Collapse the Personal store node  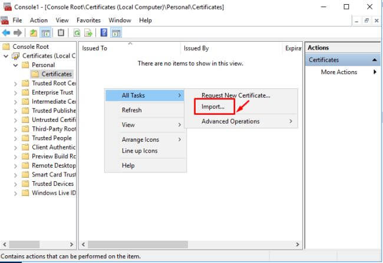15,65
